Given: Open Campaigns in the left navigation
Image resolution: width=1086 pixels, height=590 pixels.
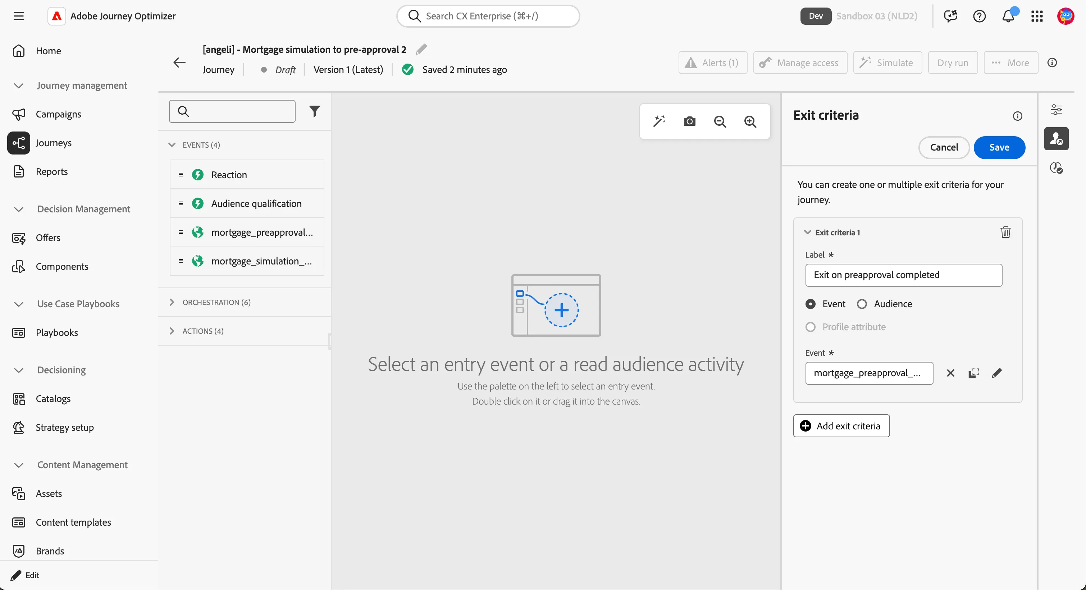Looking at the screenshot, I should 58,114.
